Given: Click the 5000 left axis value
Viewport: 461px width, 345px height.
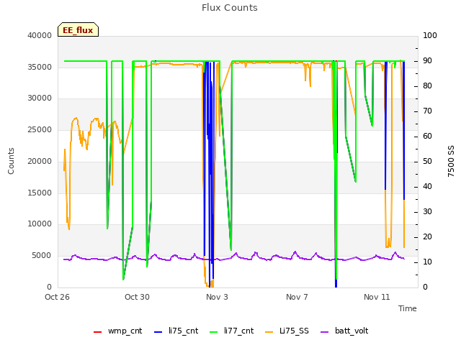Looking at the screenshot, I should click(42, 256).
